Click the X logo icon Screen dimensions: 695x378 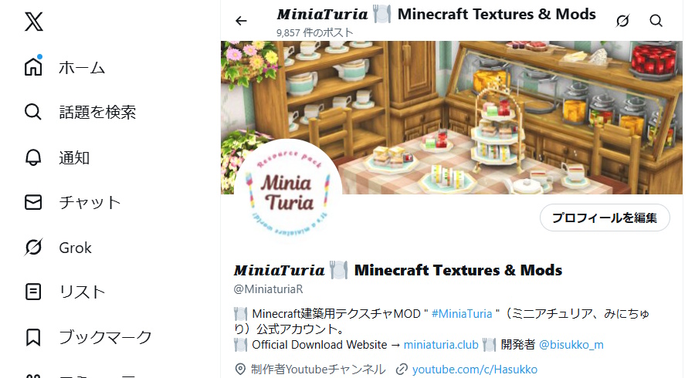click(34, 22)
